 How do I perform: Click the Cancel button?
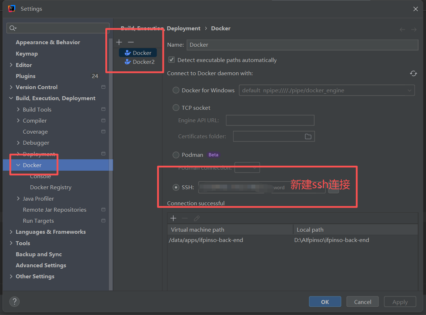coord(362,302)
